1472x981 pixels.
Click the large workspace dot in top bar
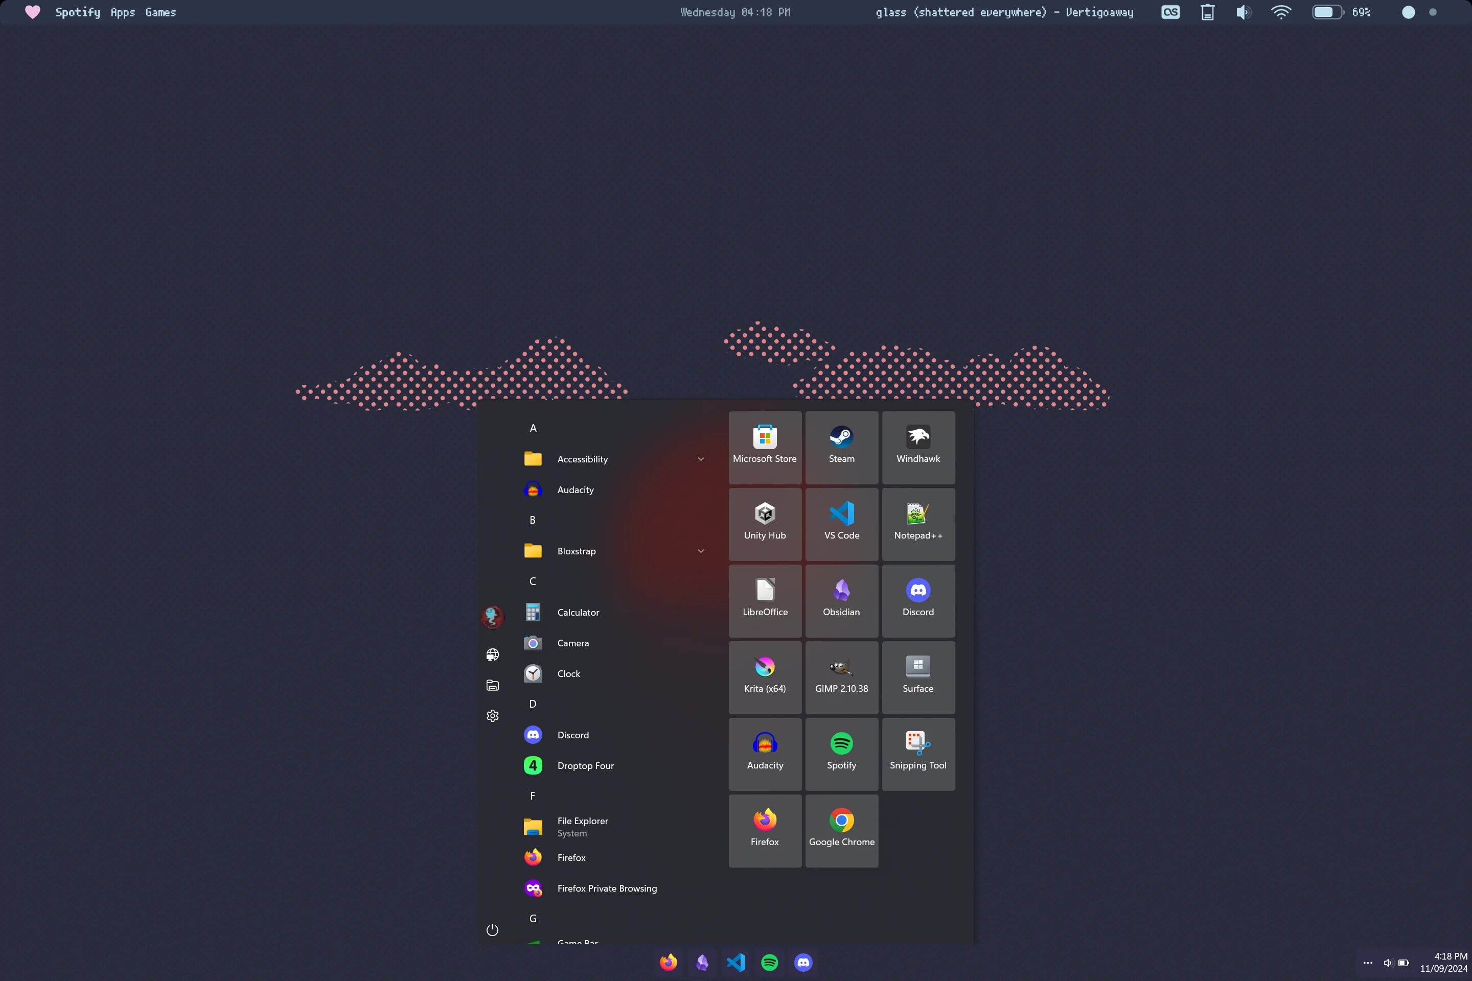(1408, 12)
